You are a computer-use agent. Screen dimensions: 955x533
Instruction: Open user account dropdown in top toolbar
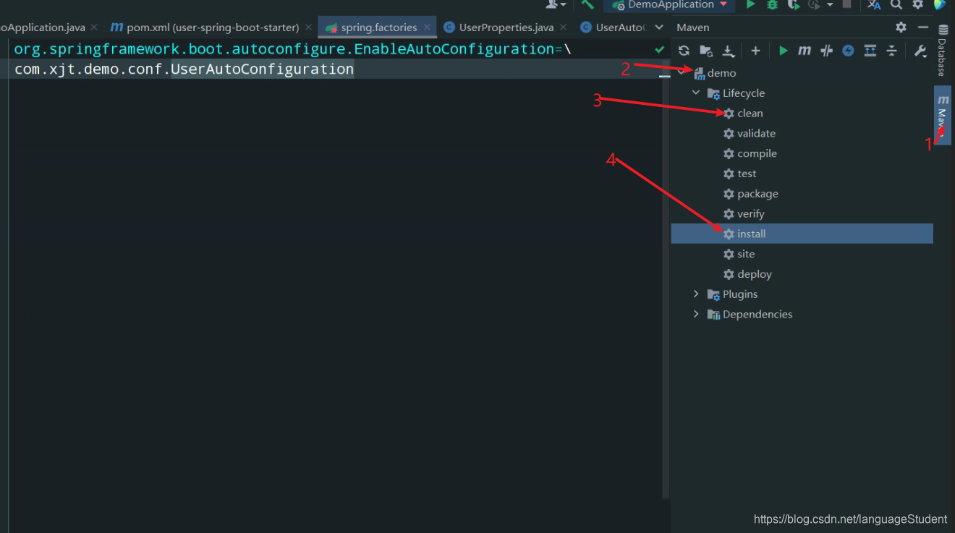556,5
